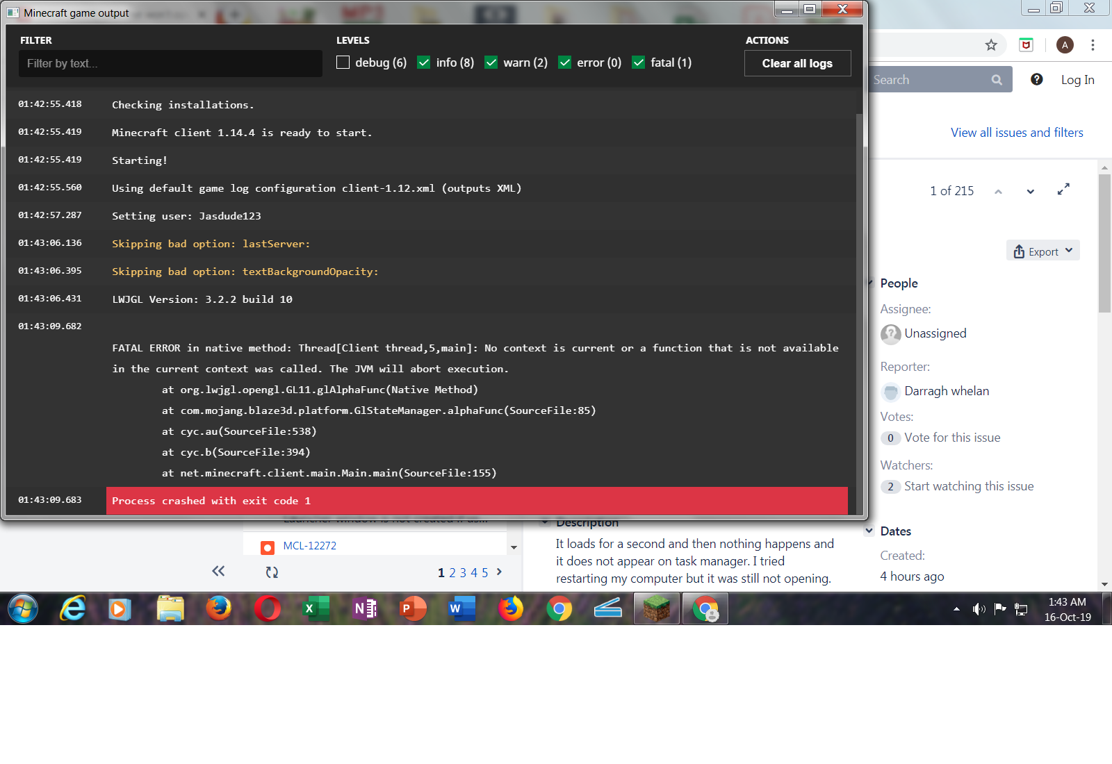This screenshot has height=764, width=1112.
Task: Toggle the warn level checkbox
Action: (x=491, y=63)
